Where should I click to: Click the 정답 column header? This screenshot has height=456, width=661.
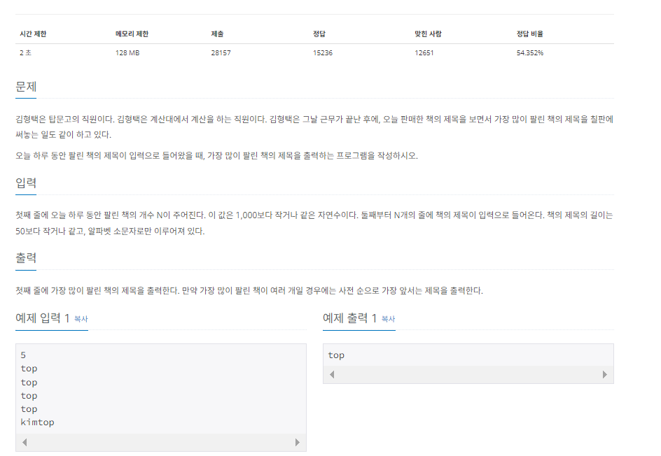(x=319, y=34)
